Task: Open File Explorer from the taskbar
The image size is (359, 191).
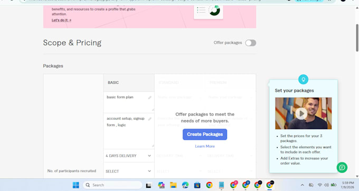Action: point(173,185)
